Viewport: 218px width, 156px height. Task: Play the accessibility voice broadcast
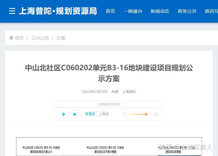pos(63,114)
